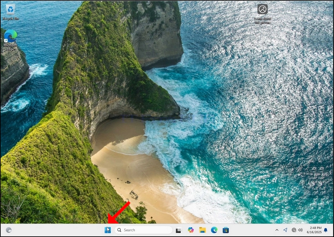Open notifications via the bell icon
The height and width of the screenshot is (237, 334).
click(x=326, y=230)
